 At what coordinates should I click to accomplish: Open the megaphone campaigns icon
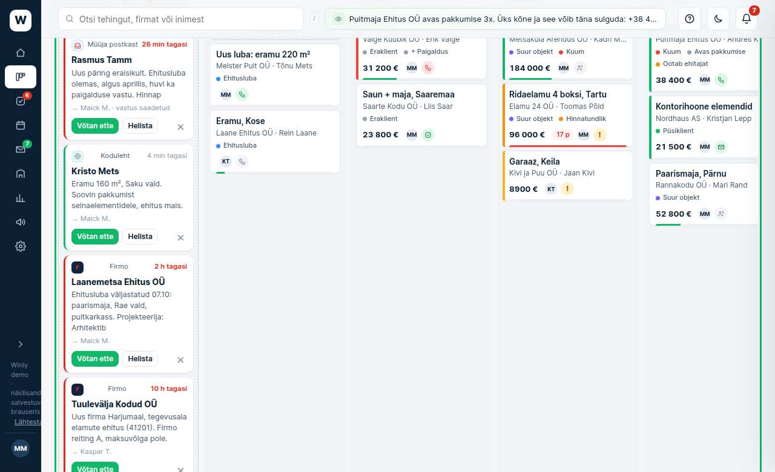pyautogui.click(x=21, y=222)
